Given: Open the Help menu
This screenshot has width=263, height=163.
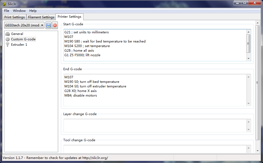Looking at the screenshot, I should point(33,11).
